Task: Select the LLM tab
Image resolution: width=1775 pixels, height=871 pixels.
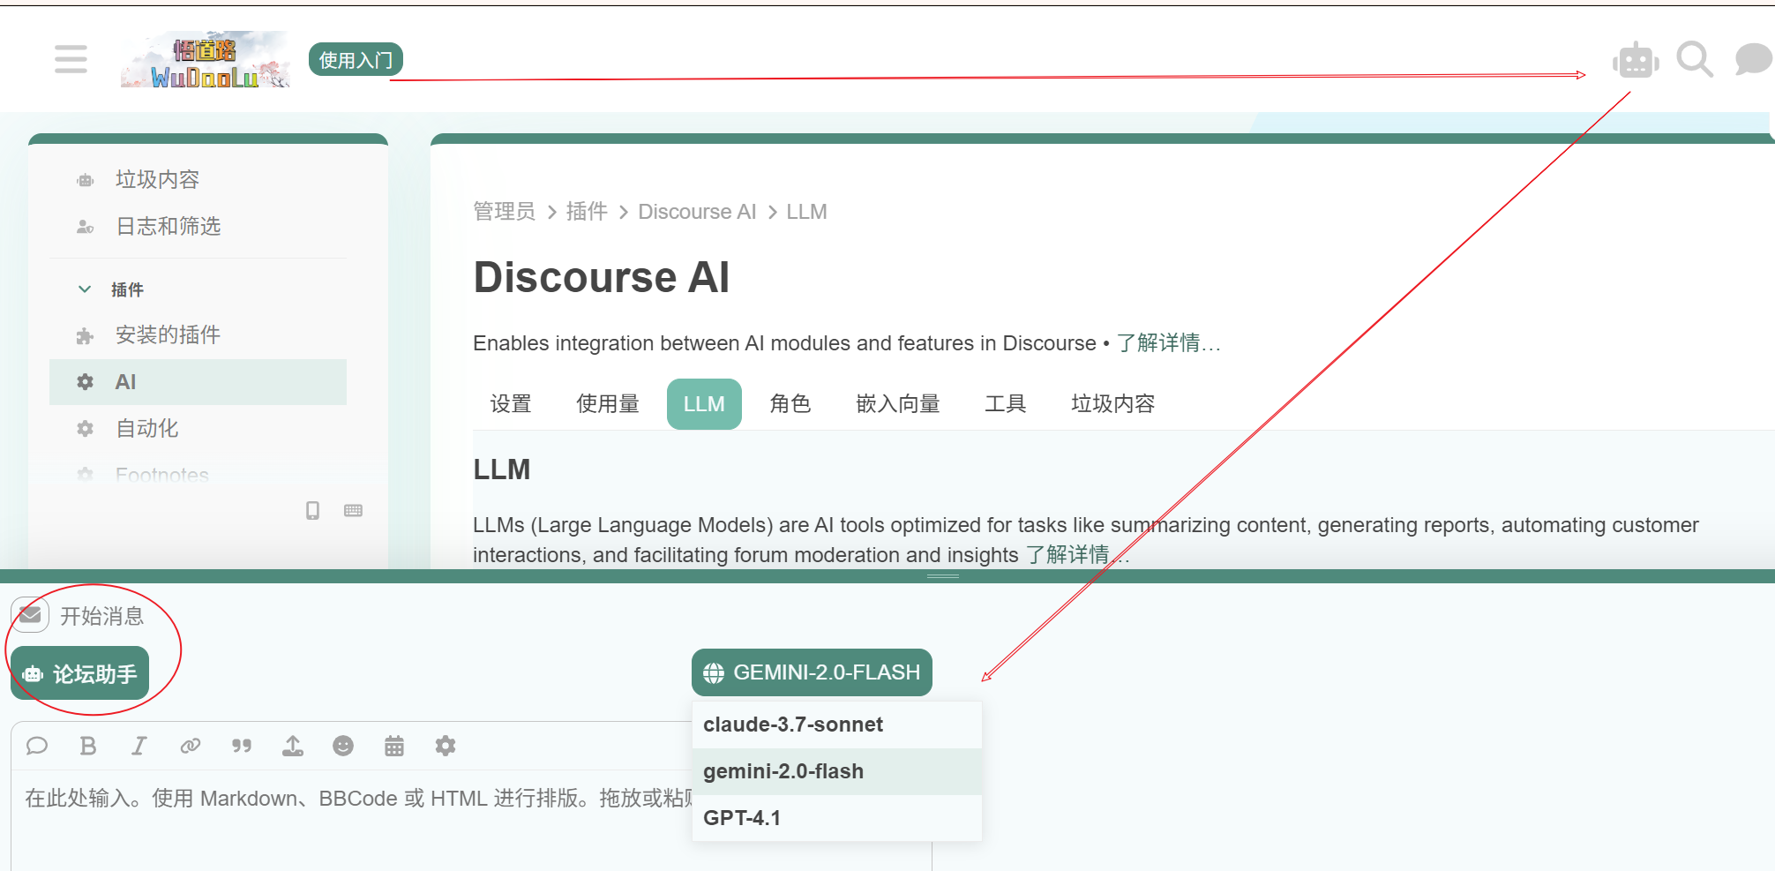Action: (704, 404)
